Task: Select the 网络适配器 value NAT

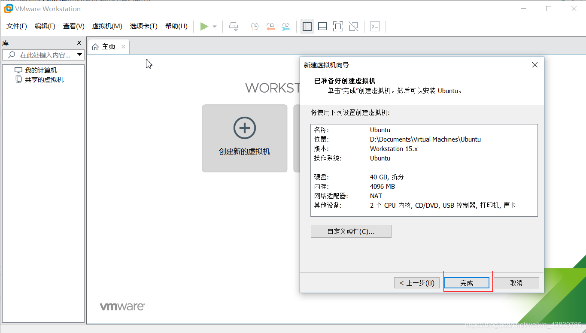Action: 376,196
